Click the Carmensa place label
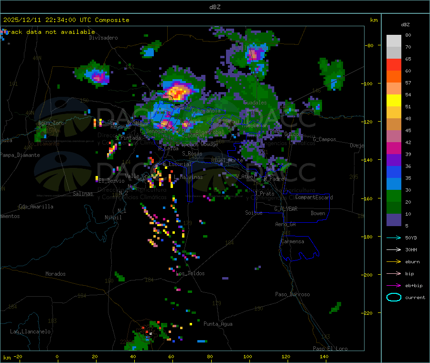 [292, 241]
